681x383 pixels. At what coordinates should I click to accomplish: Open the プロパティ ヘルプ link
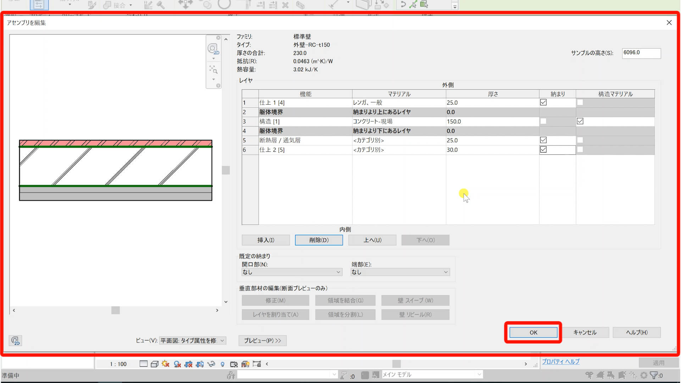(x=560, y=361)
